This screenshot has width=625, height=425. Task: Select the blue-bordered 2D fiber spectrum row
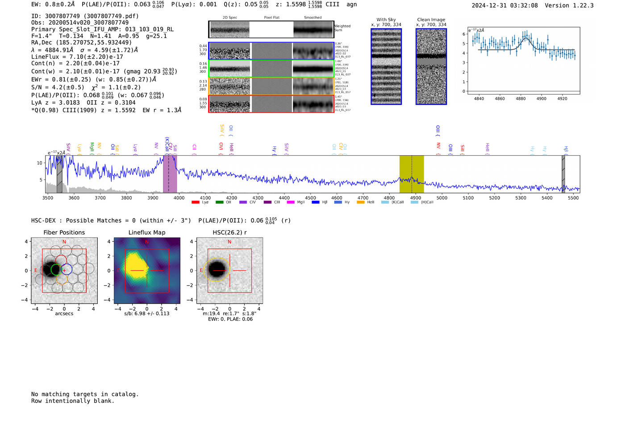pos(271,51)
